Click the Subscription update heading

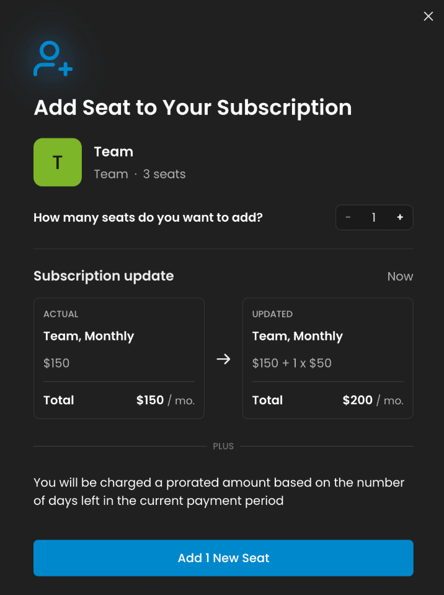click(104, 276)
